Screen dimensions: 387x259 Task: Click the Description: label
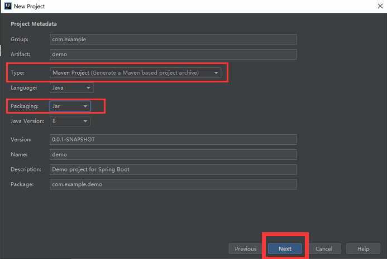point(26,169)
